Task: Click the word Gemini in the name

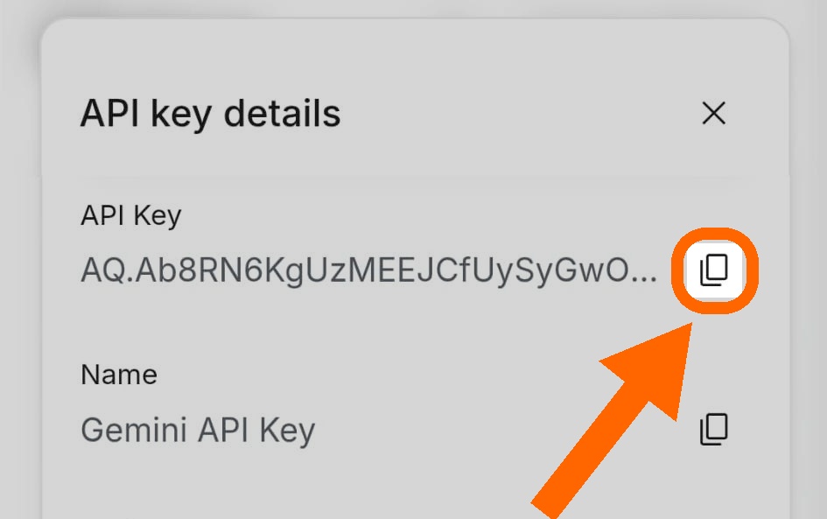Action: coord(134,430)
